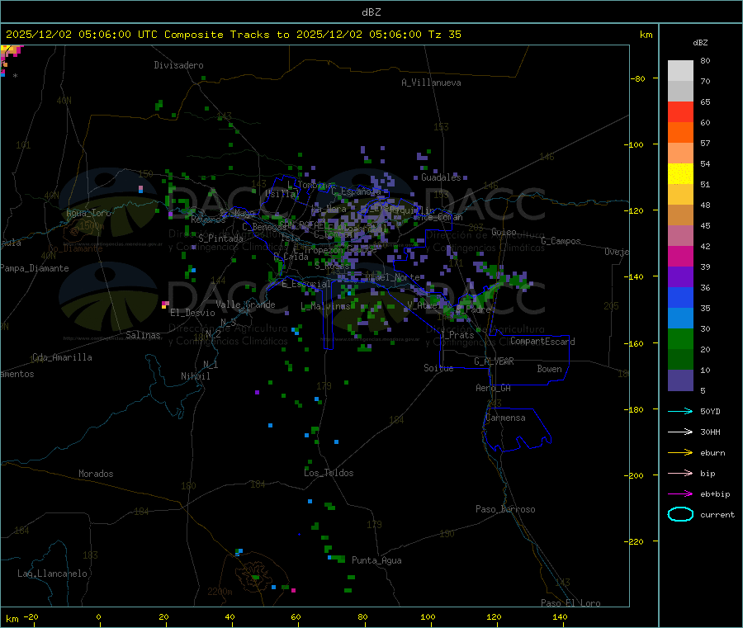Click the Divisadero map label
The height and width of the screenshot is (628, 743).
(x=178, y=65)
